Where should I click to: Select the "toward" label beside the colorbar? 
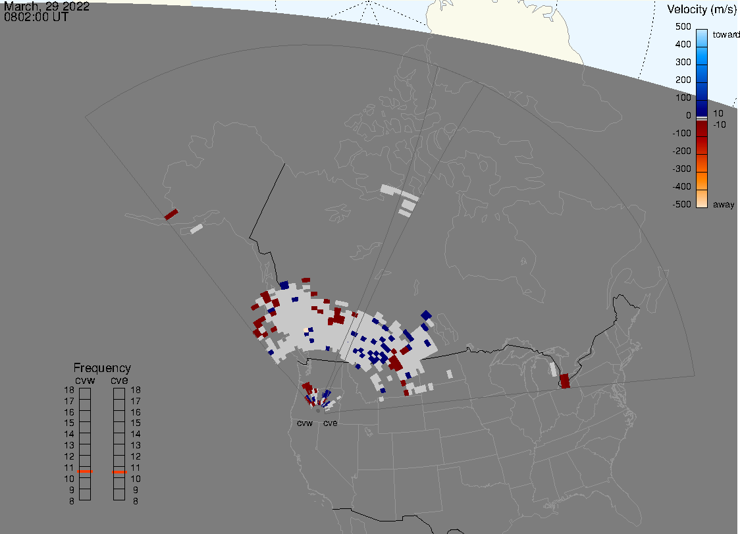(x=726, y=34)
